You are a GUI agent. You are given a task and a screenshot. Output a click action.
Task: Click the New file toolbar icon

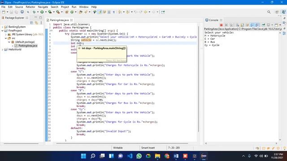pos(4,12)
